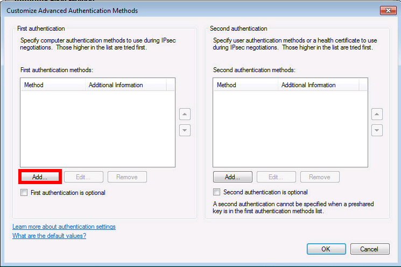
Task: Open What are the default values link
Action: (49, 236)
